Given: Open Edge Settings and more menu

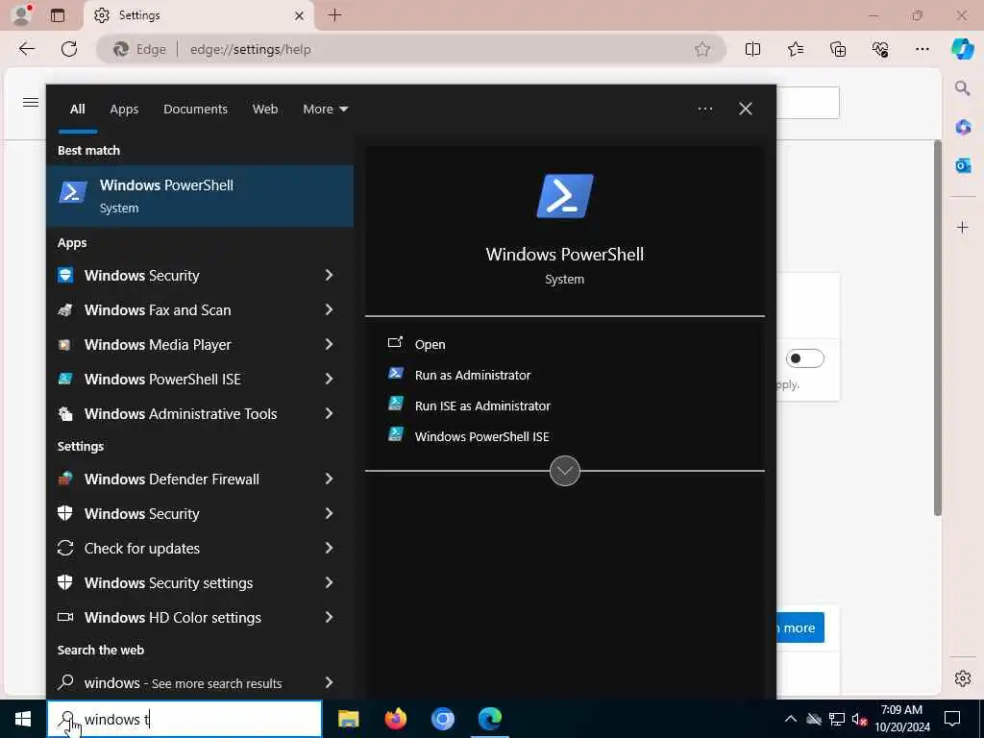Looking at the screenshot, I should coord(922,49).
